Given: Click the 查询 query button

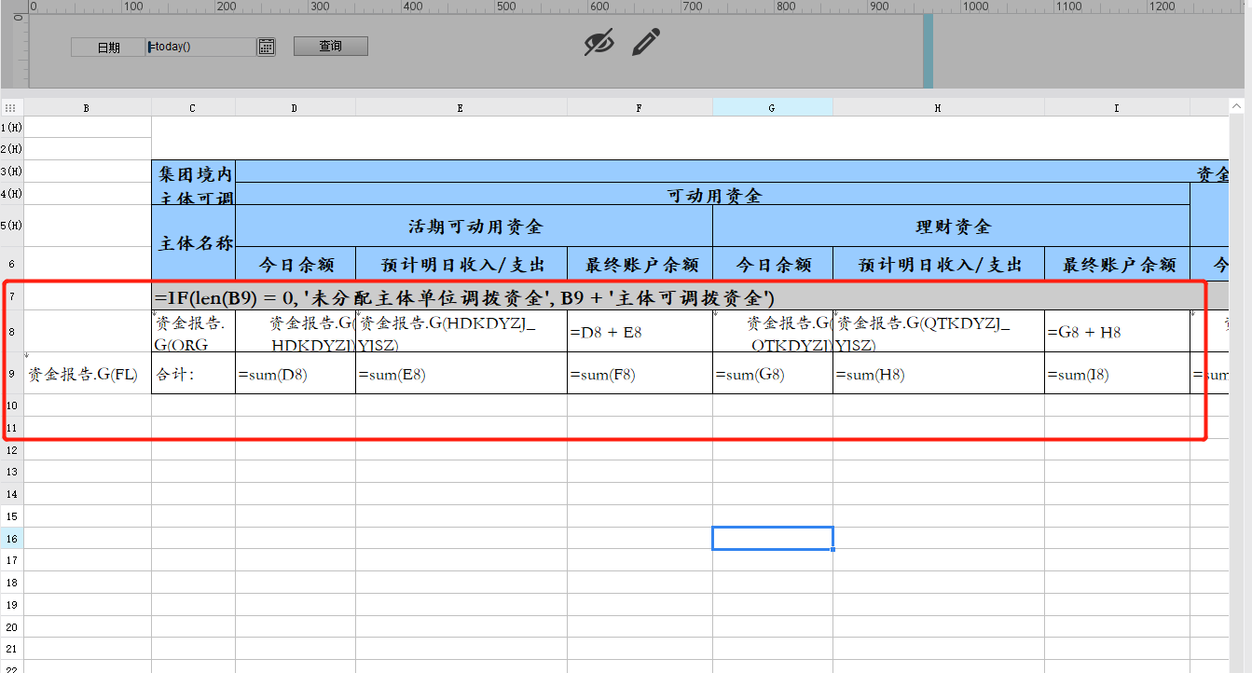Looking at the screenshot, I should click(331, 46).
